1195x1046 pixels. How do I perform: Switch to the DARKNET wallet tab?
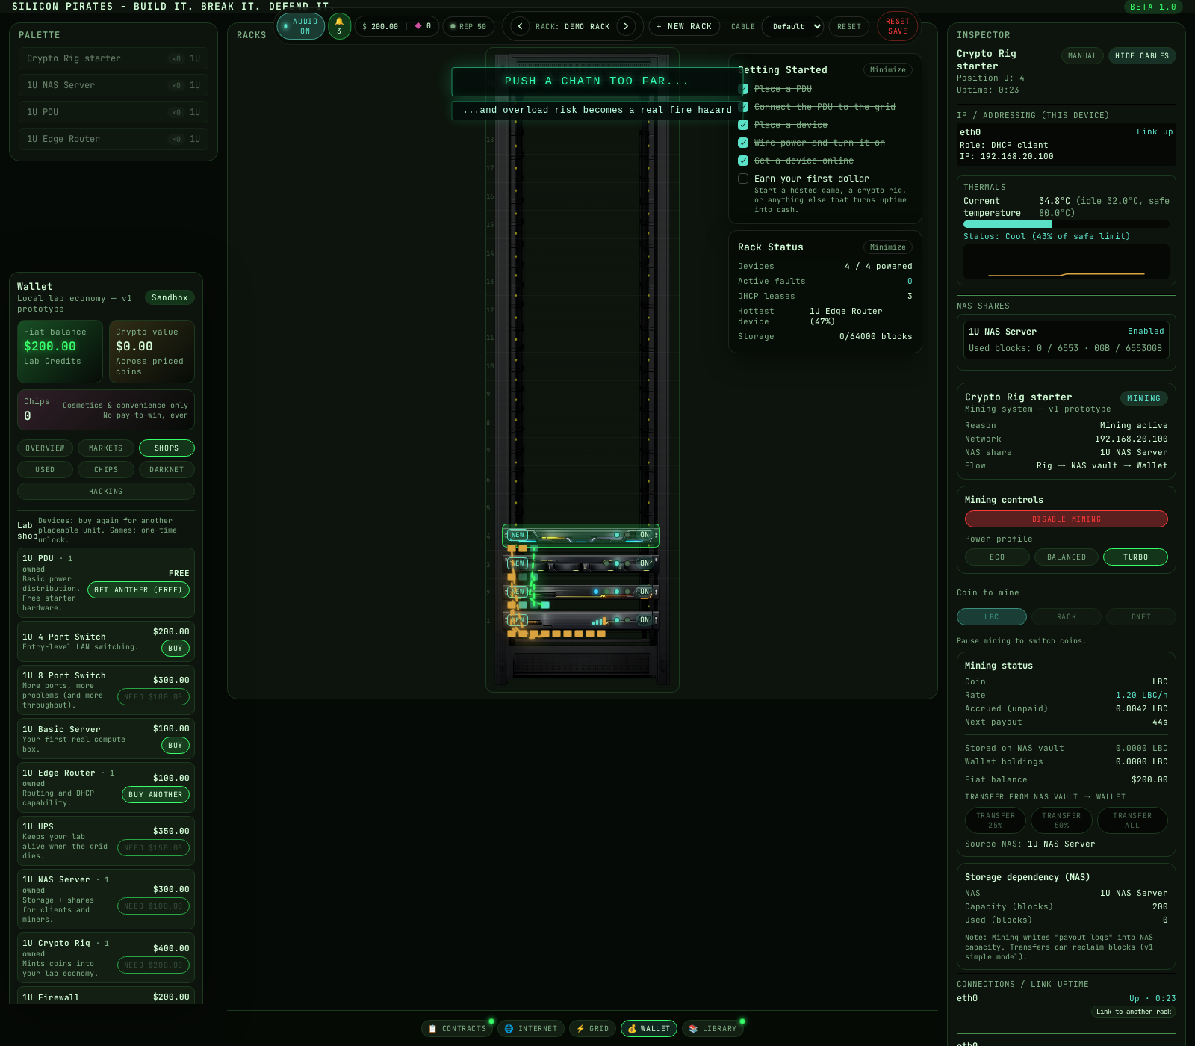click(167, 470)
